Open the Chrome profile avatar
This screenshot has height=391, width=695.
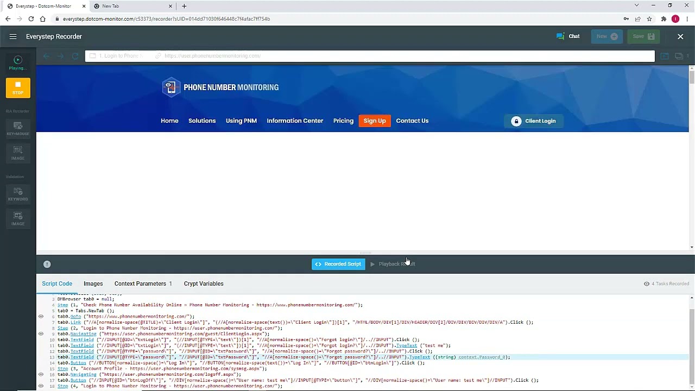pos(675,18)
